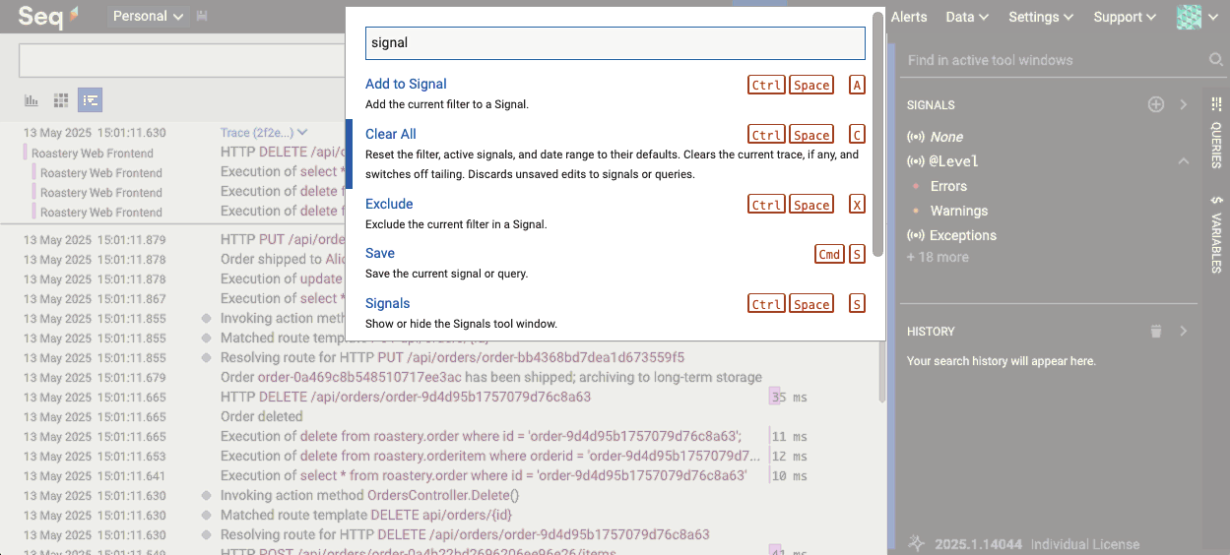Show the + 18 more signals
This screenshot has height=555, width=1230.
pos(938,257)
